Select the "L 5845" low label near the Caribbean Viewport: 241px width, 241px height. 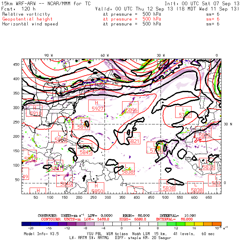click(84, 149)
